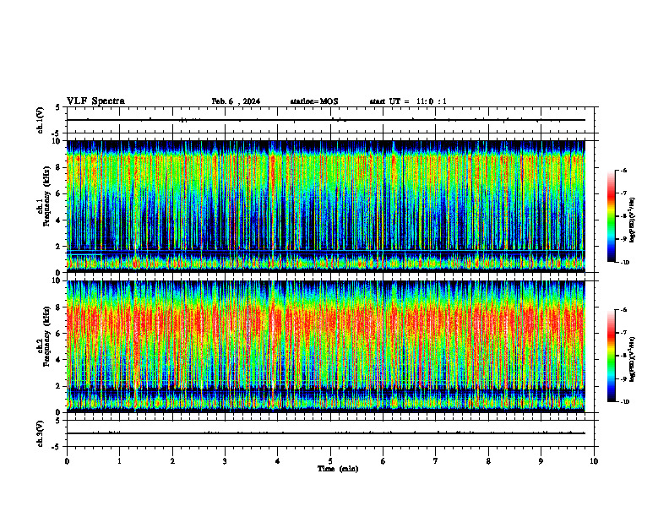This screenshot has width=669, height=517.
Task: Click the time axis tick label "5"
Action: click(x=330, y=461)
